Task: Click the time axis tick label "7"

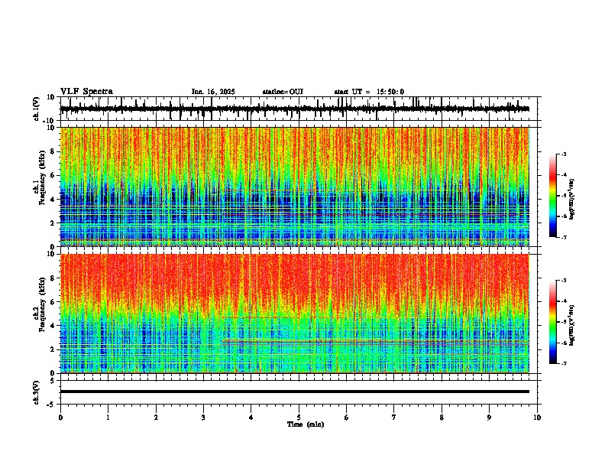Action: coord(394,418)
